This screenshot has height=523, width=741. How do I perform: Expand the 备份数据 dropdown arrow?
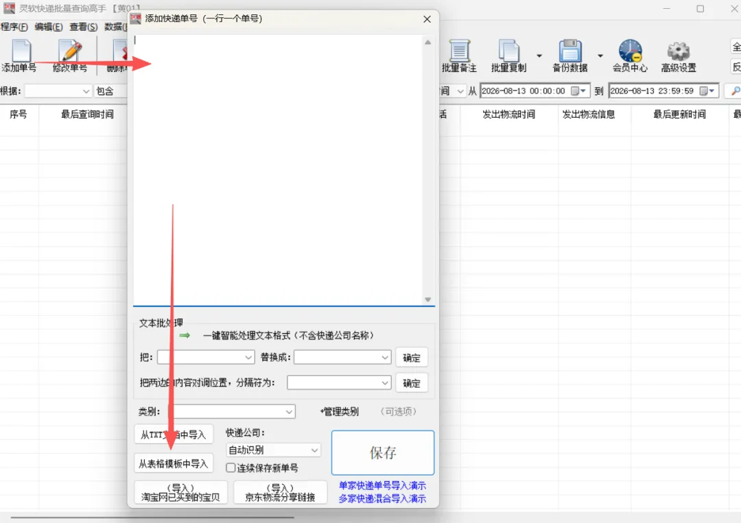tap(600, 56)
